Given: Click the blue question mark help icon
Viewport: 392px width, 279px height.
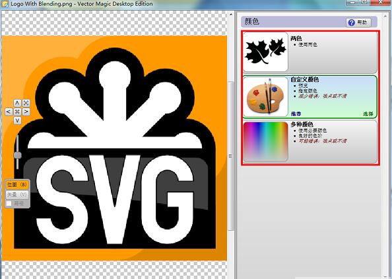Looking at the screenshot, I should 351,22.
